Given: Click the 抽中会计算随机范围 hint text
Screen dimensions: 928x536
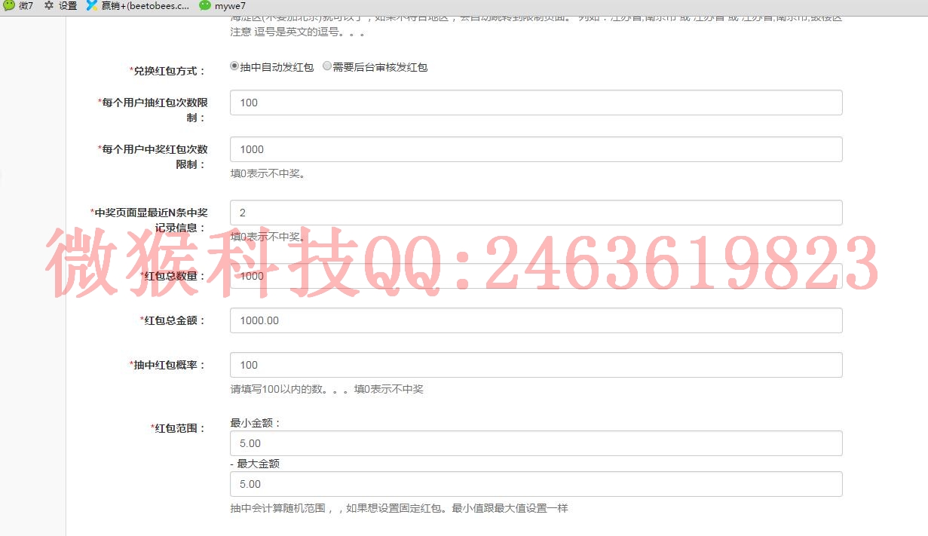Looking at the screenshot, I should [399, 509].
